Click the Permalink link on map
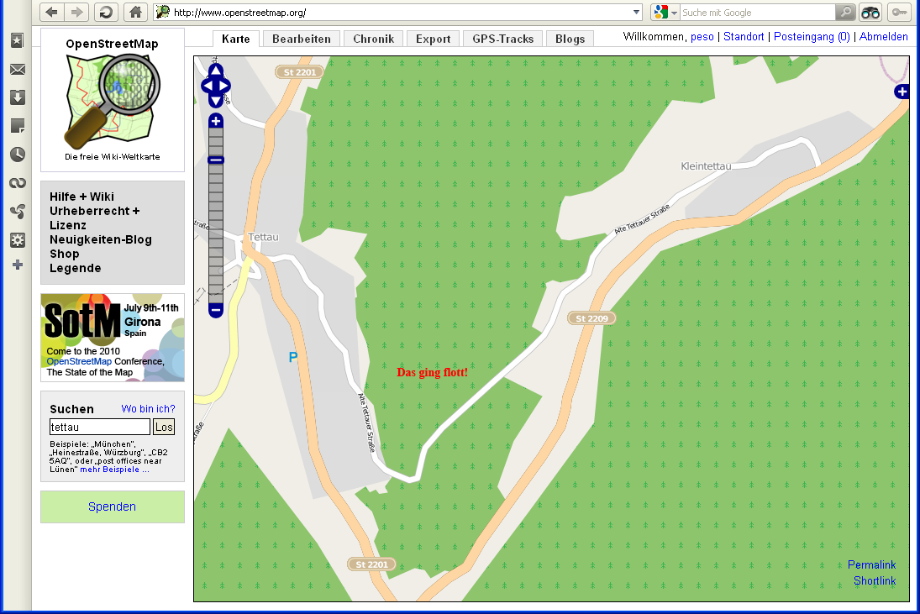 pos(871,564)
